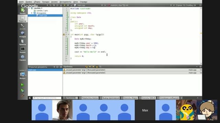The height and width of the screenshot is (123, 220).
Task: Clear the Issues (Проблемы) panel
Action: click(x=86, y=67)
